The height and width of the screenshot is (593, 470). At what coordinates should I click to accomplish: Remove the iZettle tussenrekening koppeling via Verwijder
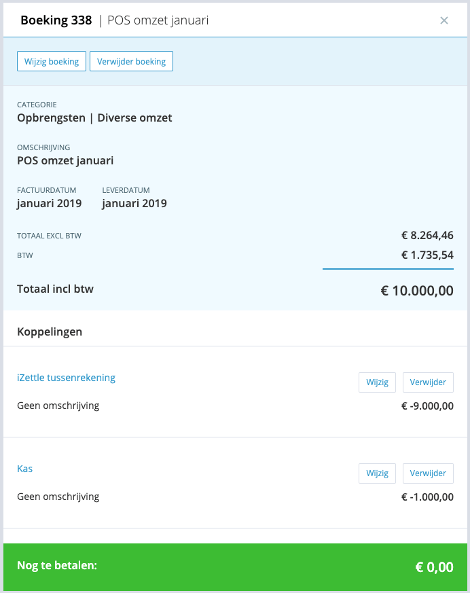click(x=428, y=382)
